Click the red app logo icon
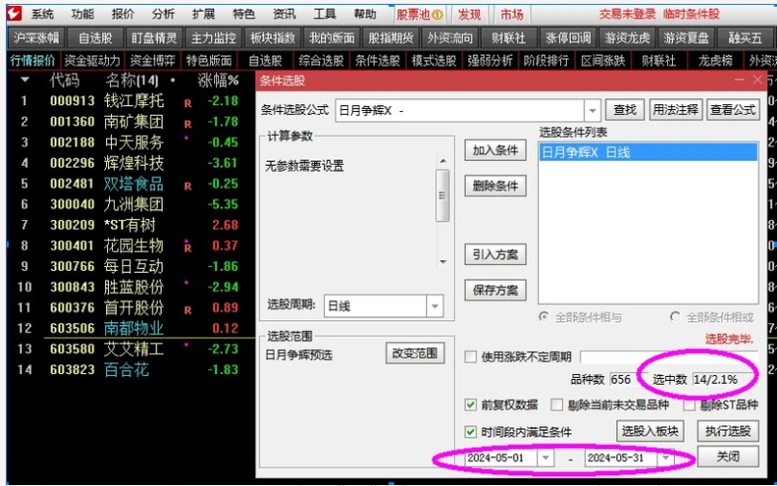The height and width of the screenshot is (486, 777). click(12, 13)
